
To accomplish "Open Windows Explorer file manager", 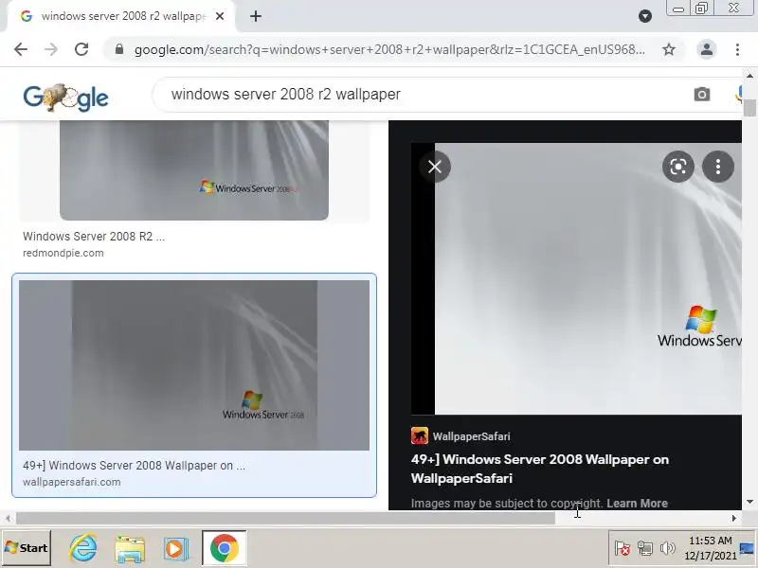I will coord(130,548).
